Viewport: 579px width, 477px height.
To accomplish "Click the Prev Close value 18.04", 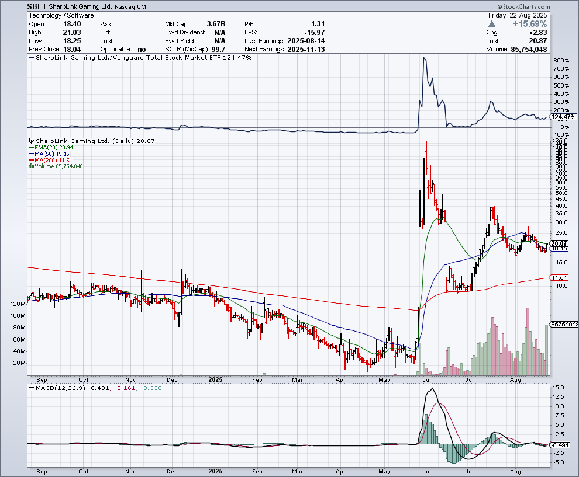I will [x=72, y=50].
